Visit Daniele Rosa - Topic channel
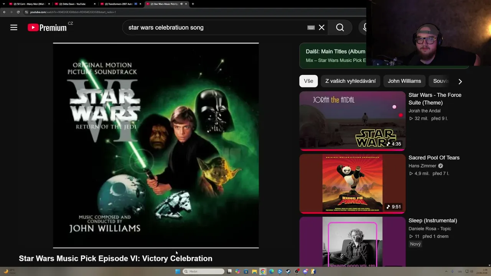The width and height of the screenshot is (491, 276). pos(430,228)
